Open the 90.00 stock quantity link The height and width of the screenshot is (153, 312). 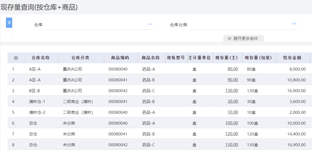click(x=232, y=80)
